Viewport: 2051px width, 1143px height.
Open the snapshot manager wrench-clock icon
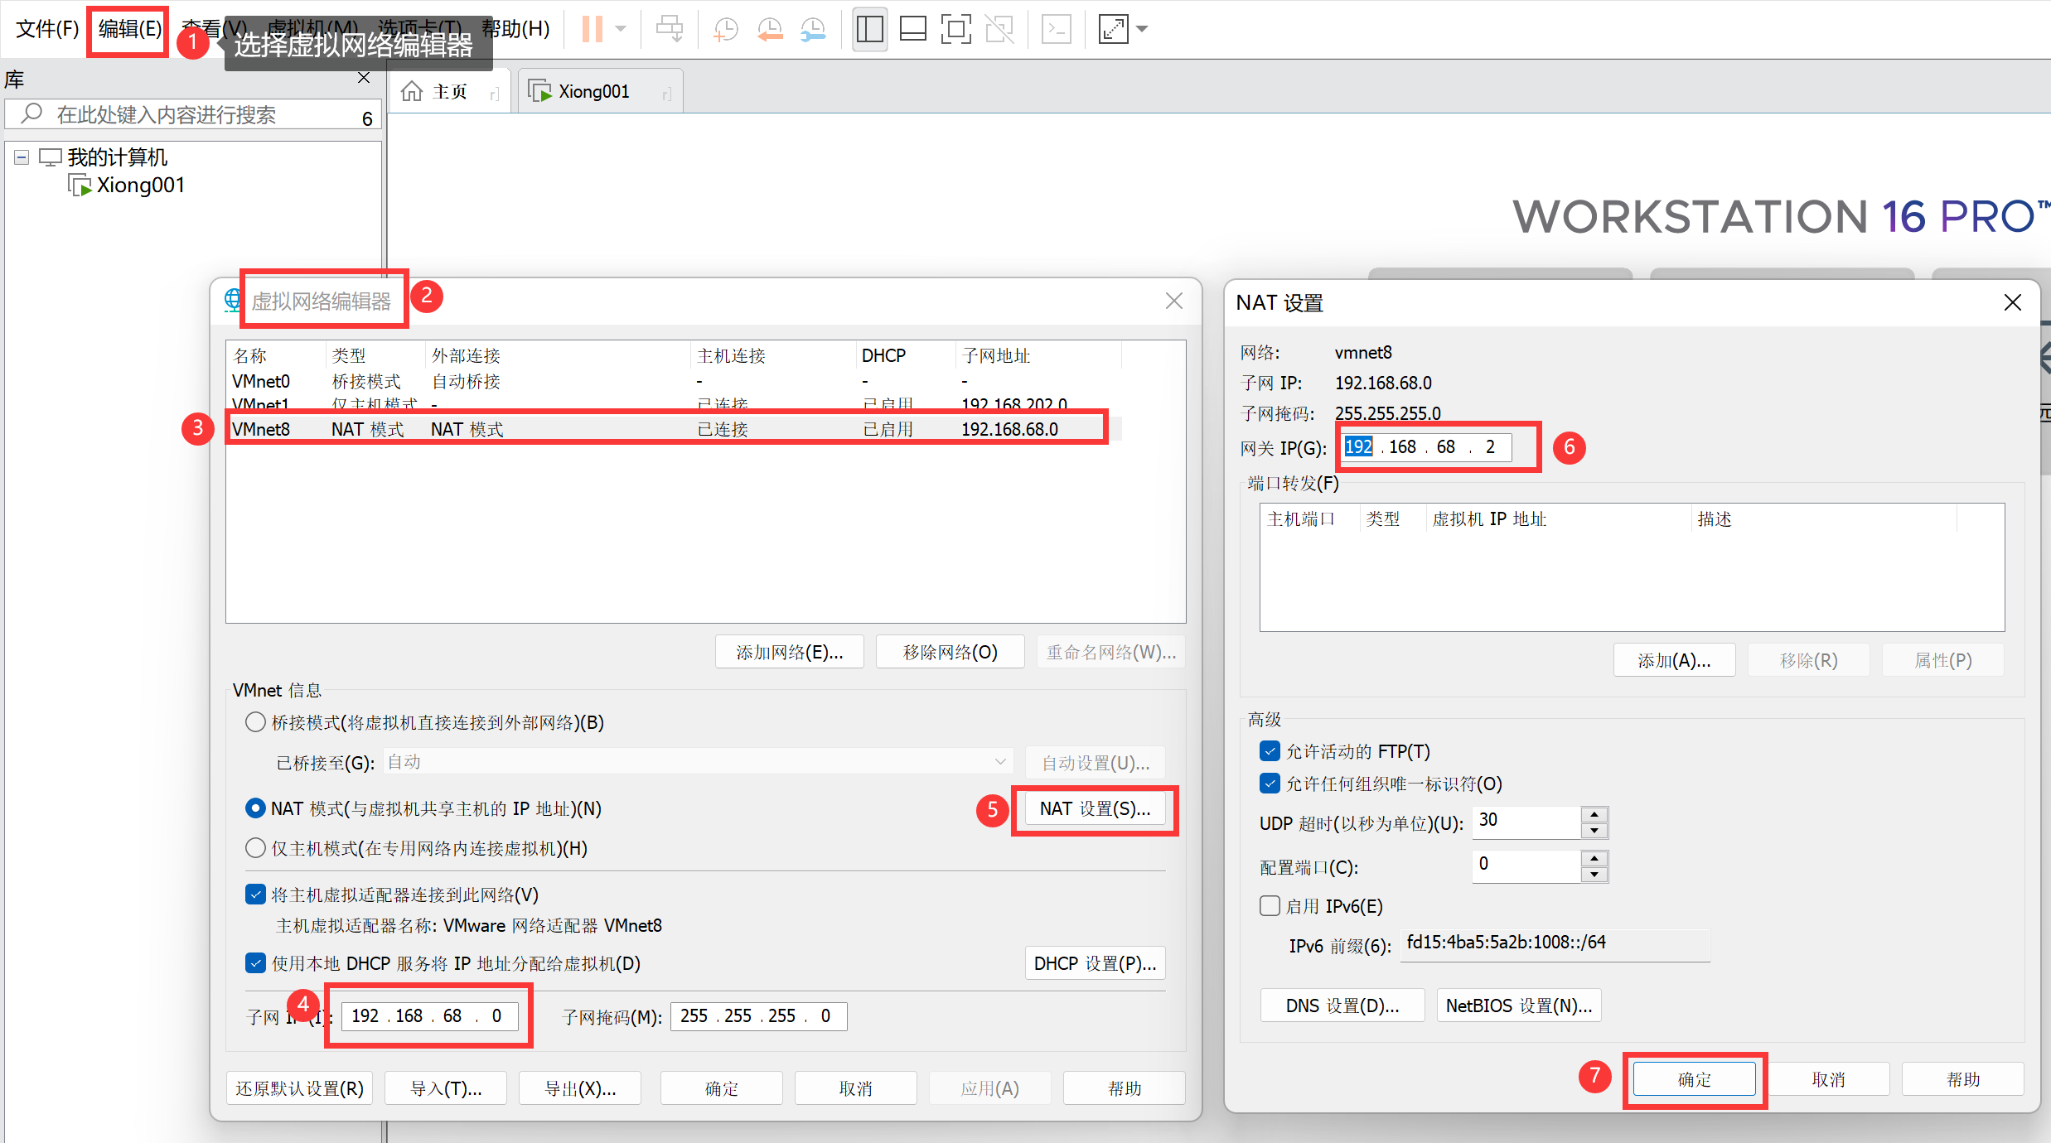(x=813, y=29)
